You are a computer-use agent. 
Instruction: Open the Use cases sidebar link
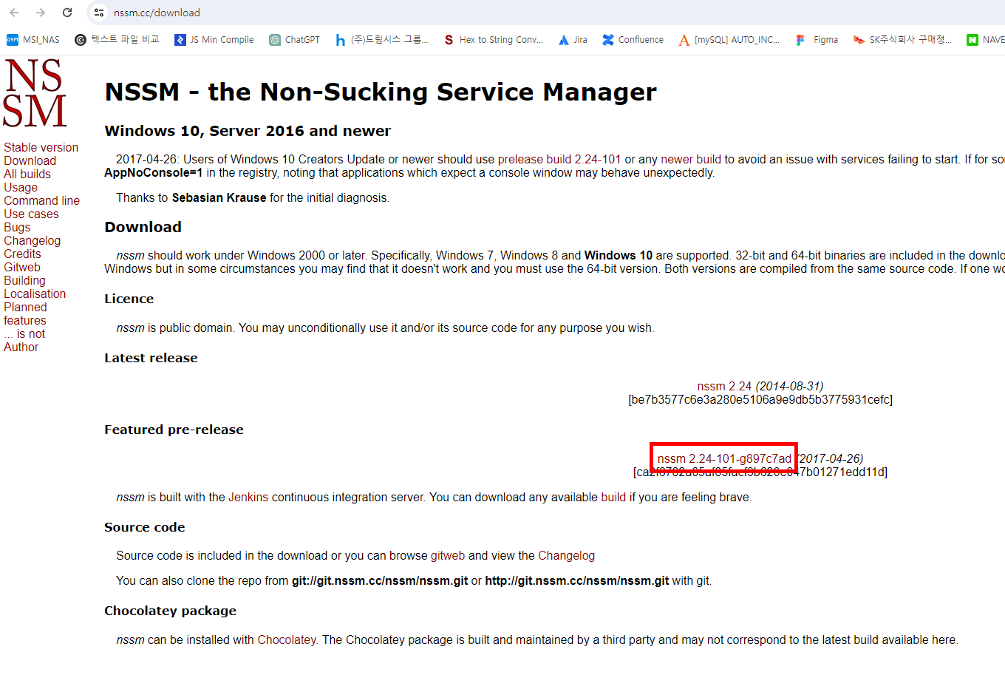point(31,214)
